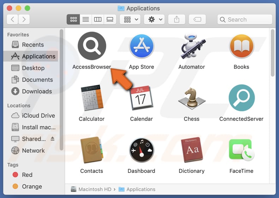This screenshot has height=198, width=279.
Task: Open iCloud Drive in the sidebar
Action: 31,116
